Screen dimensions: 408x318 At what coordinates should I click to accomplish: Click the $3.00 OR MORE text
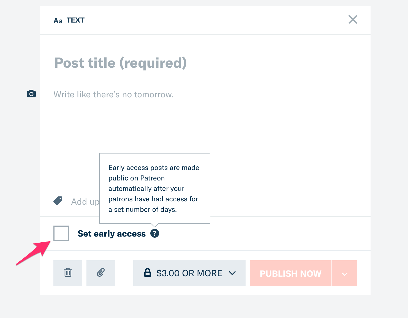pyautogui.click(x=189, y=273)
